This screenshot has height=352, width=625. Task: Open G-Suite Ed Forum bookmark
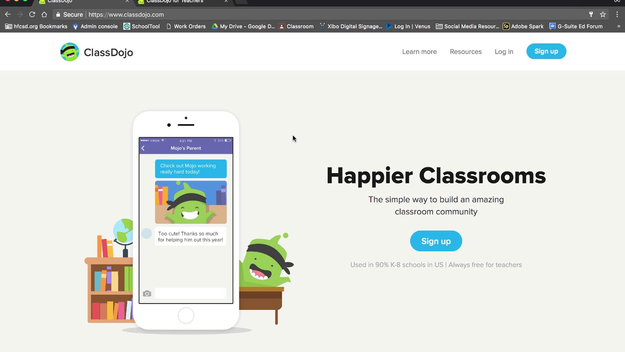pyautogui.click(x=576, y=26)
